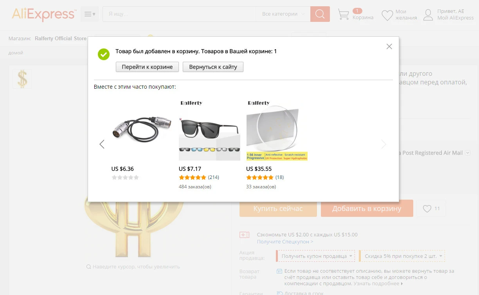Image resolution: width=479 pixels, height=295 pixels.
Task: Click the orange search magnifier button
Action: 320,14
